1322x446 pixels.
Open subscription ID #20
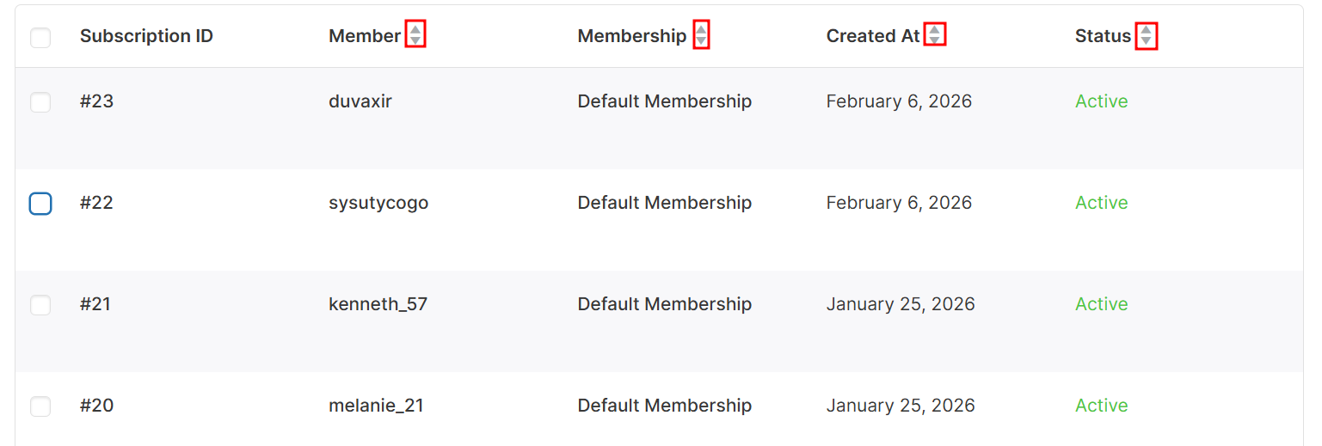click(x=96, y=406)
